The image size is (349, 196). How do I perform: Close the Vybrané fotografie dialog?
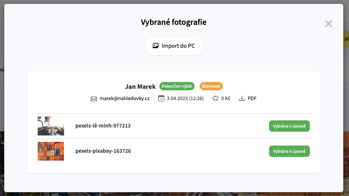pos(329,24)
